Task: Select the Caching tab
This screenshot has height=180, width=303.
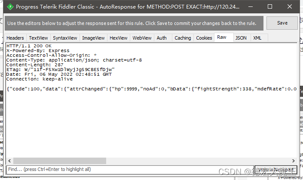Action: point(183,38)
